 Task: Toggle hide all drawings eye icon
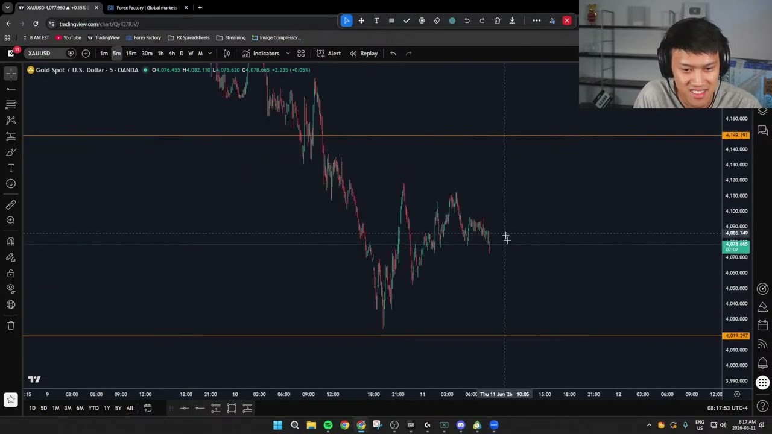tap(11, 289)
